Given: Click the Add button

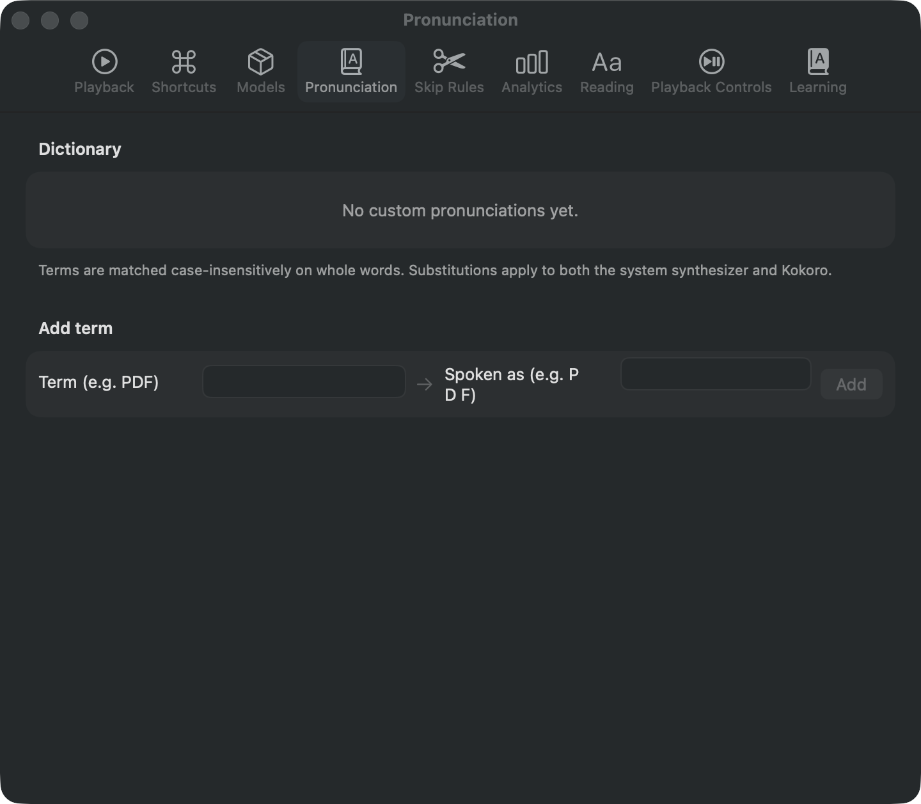Looking at the screenshot, I should point(851,384).
